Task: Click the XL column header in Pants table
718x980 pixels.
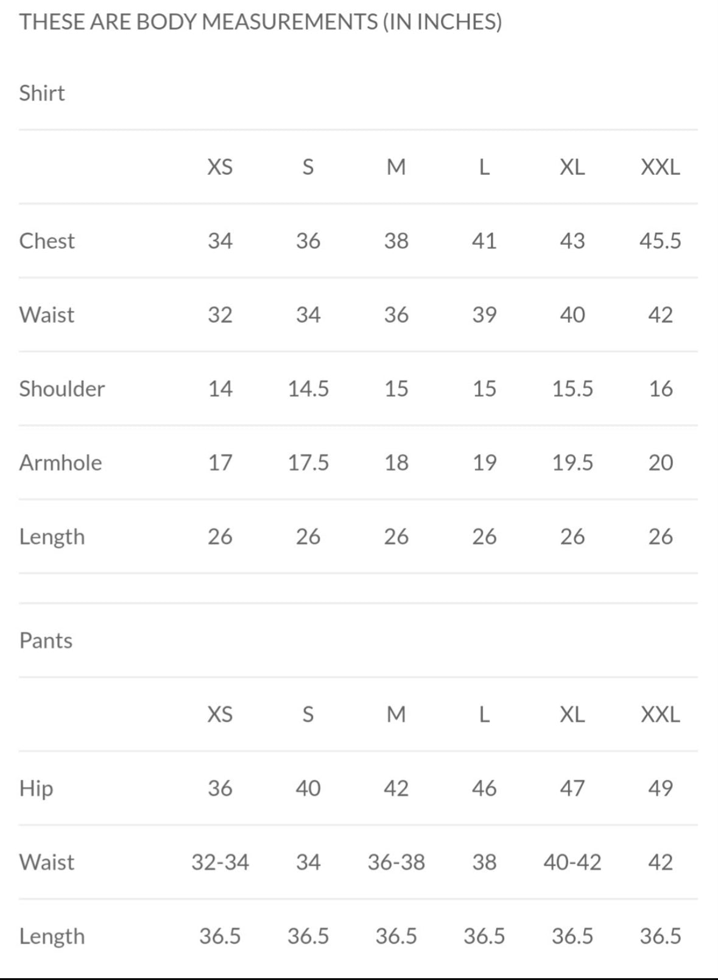Action: [572, 714]
